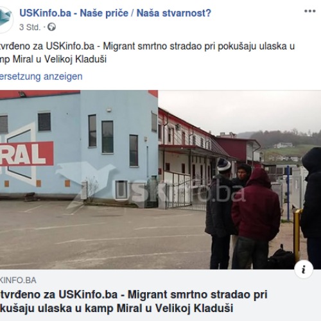Viewport: 321px width, 321px height.
Task: Click the link info 'i' icon
Action: pos(304,269)
